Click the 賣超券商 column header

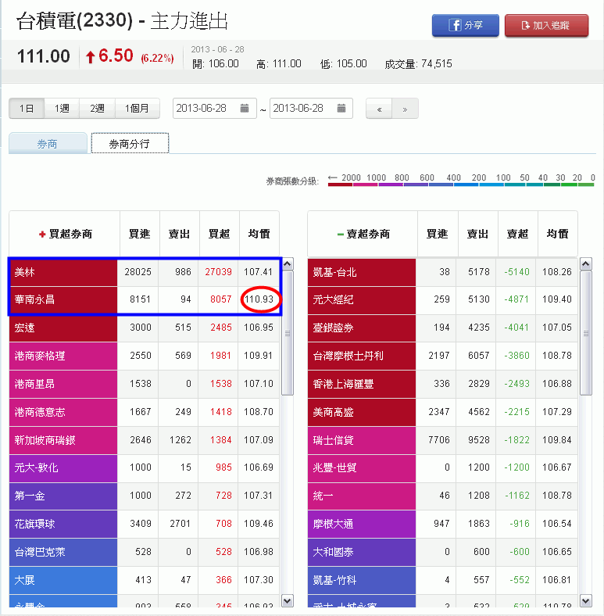363,234
